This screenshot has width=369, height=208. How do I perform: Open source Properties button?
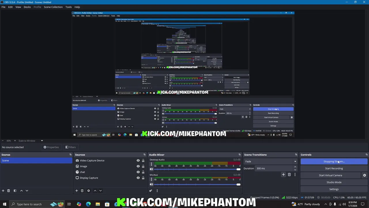pyautogui.click(x=51, y=147)
